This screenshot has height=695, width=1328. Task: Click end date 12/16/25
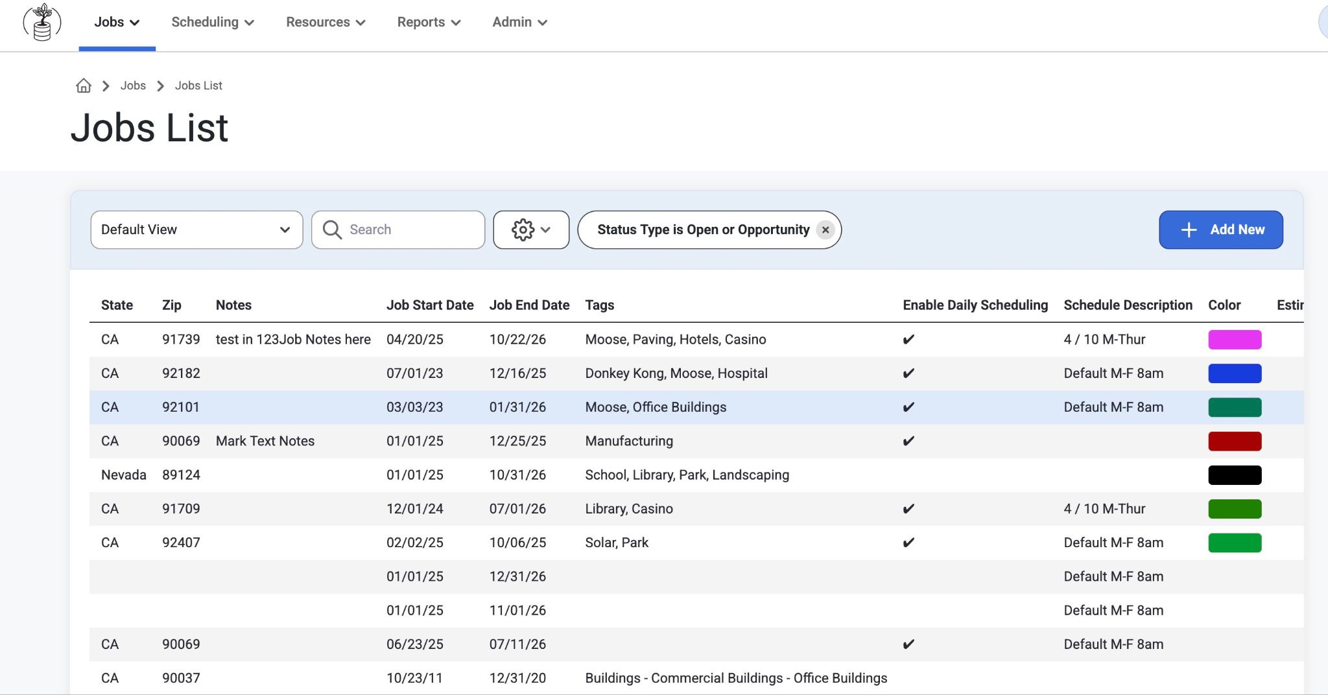517,373
